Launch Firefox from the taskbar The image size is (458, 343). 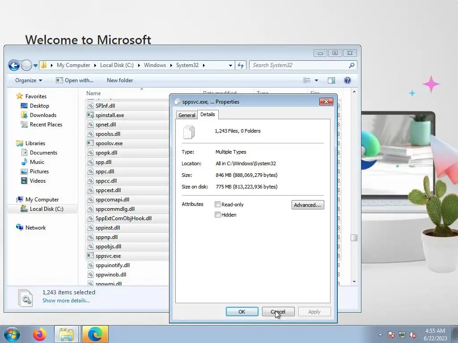(40, 334)
